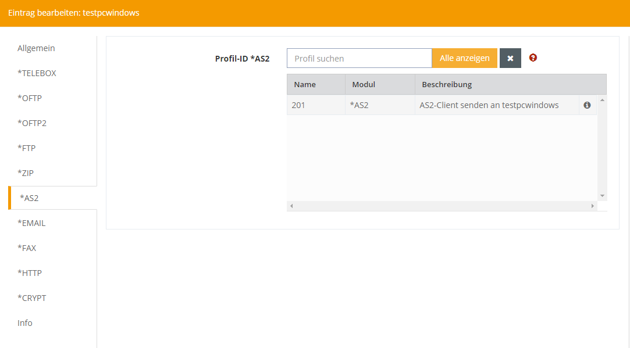Sort table by Name column header
Viewport: 630px width, 348px height.
(x=305, y=84)
